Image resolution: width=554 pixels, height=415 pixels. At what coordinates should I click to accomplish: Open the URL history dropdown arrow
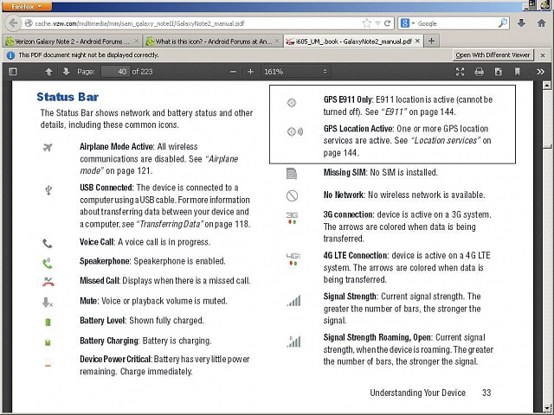point(377,23)
